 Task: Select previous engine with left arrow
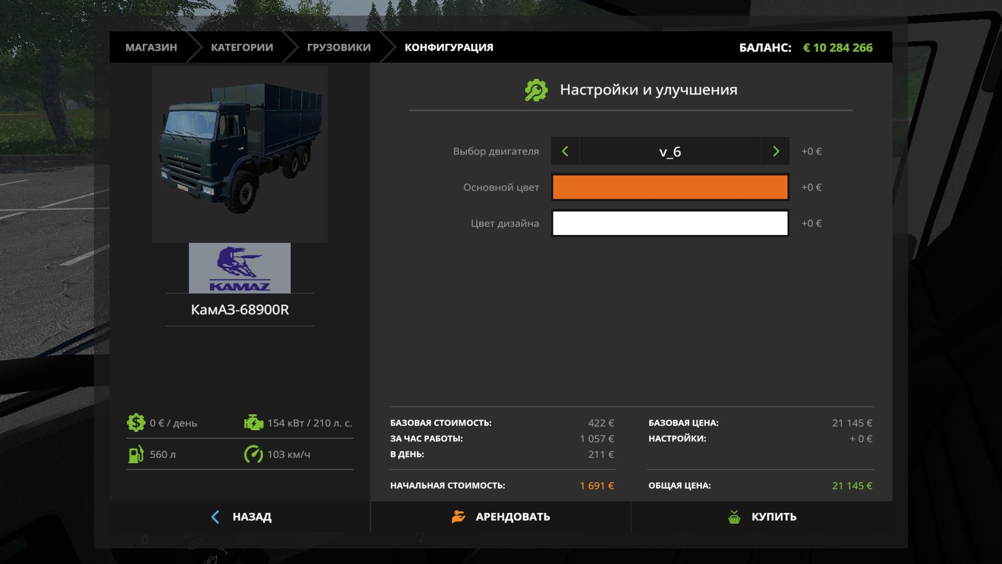[x=565, y=151]
